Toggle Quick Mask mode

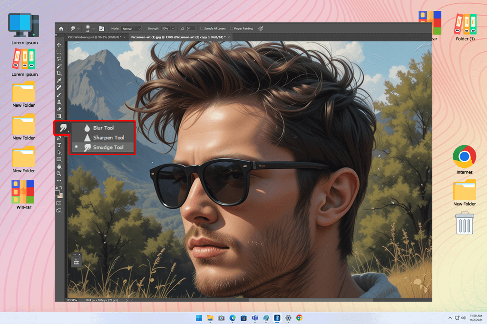[59, 203]
